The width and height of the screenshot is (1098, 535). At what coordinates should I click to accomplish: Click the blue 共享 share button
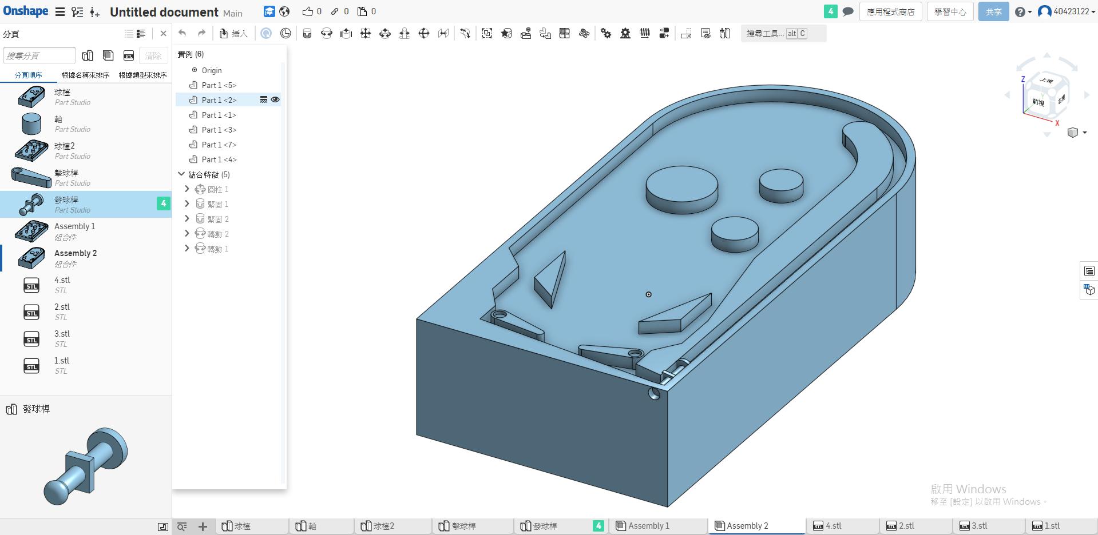(993, 11)
